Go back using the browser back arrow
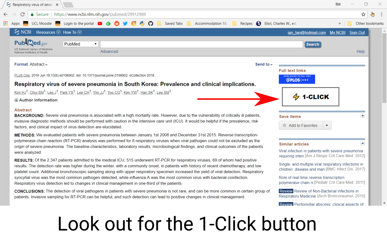Viewport: 387px width, 242px height. point(5,14)
